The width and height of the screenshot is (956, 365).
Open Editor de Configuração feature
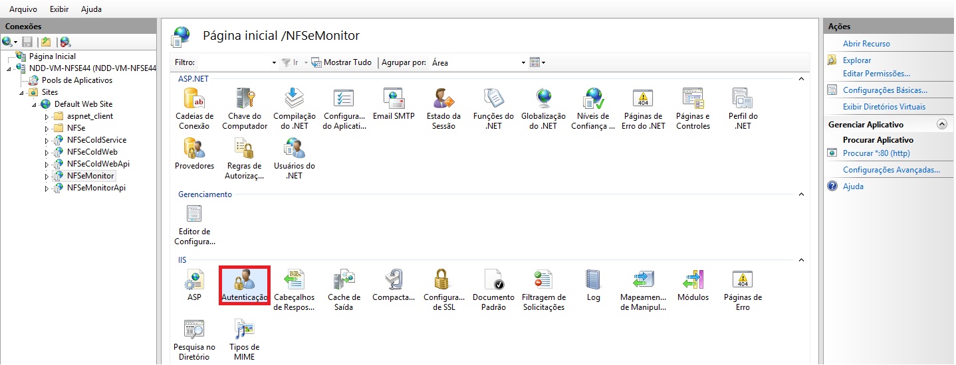point(194,224)
